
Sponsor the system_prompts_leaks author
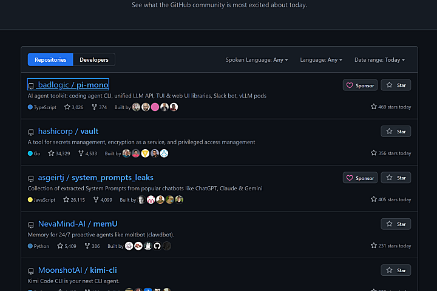point(360,178)
